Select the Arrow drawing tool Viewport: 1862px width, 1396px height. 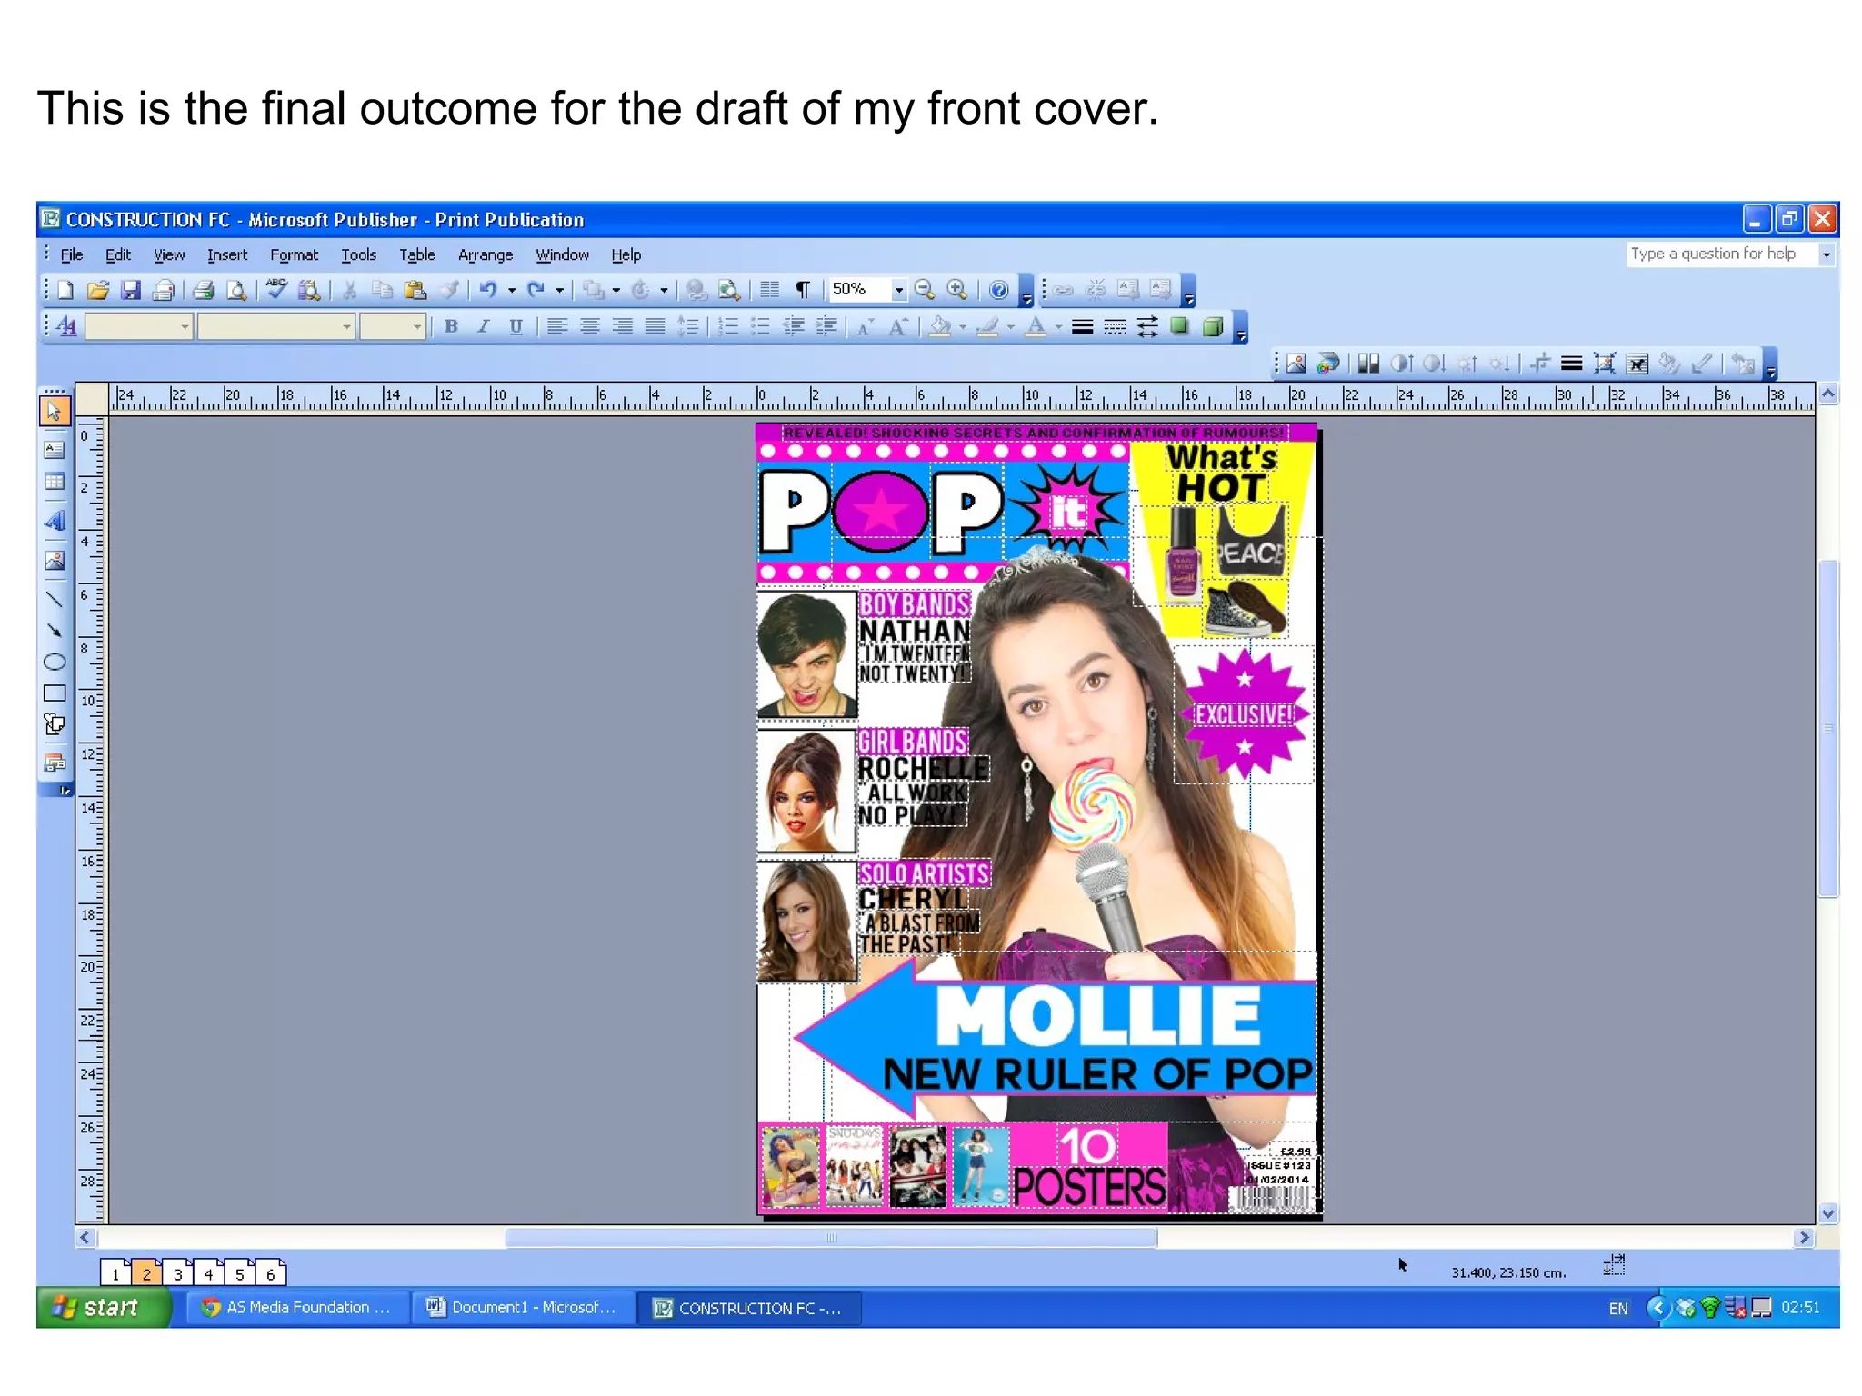coord(55,631)
